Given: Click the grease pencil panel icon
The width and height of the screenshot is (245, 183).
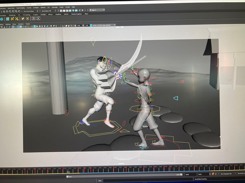Looking at the screenshot, I should click(9, 27).
